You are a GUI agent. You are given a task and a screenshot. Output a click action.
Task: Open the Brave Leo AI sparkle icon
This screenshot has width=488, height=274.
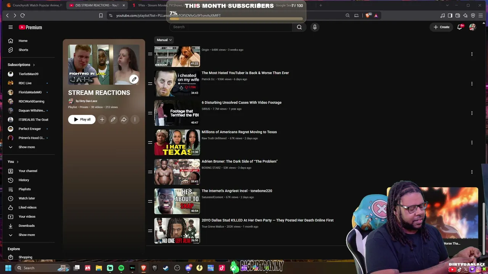pyautogui.click(x=465, y=16)
